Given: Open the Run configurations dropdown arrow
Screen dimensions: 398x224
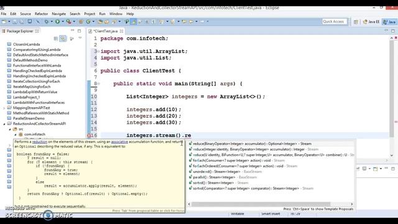Looking at the screenshot, I should click(x=63, y=22).
